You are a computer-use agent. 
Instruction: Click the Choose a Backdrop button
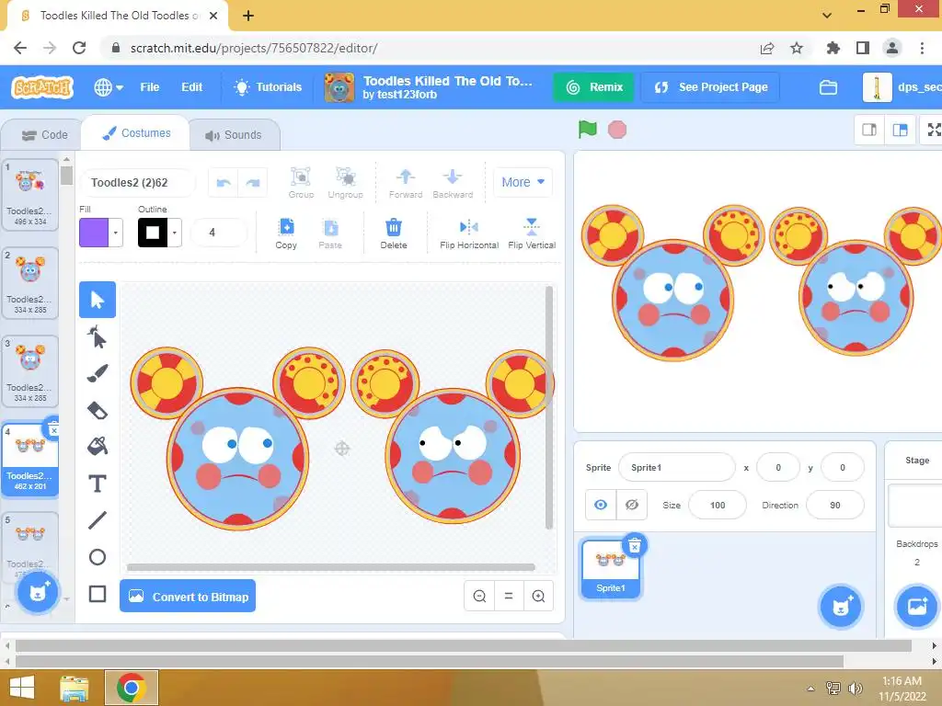[x=917, y=607]
